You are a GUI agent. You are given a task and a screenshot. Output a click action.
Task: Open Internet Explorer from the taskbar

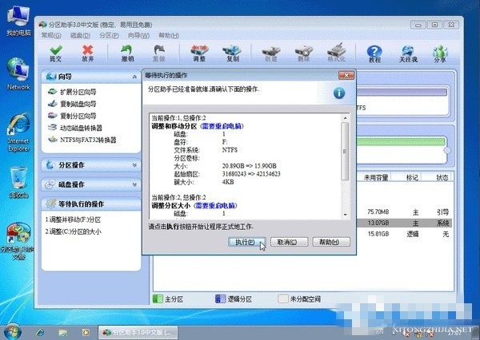point(40,332)
